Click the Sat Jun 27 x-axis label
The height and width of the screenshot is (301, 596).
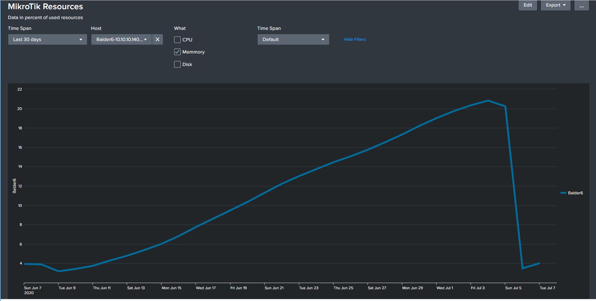pyautogui.click(x=377, y=288)
